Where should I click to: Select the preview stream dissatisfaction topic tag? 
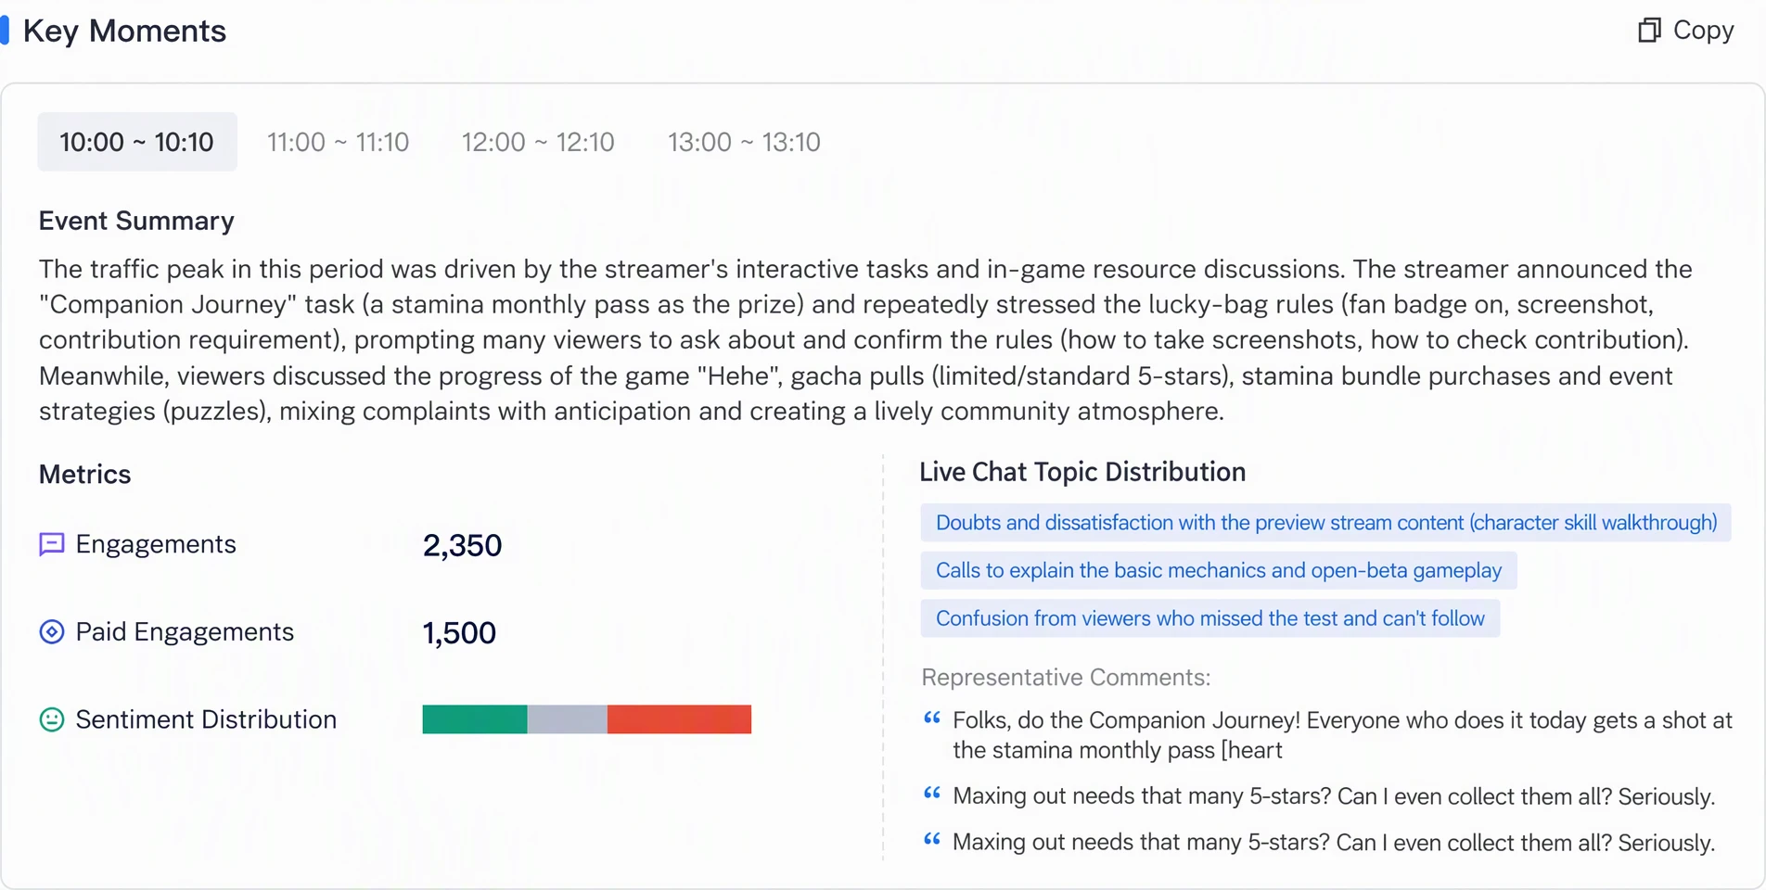click(x=1325, y=523)
